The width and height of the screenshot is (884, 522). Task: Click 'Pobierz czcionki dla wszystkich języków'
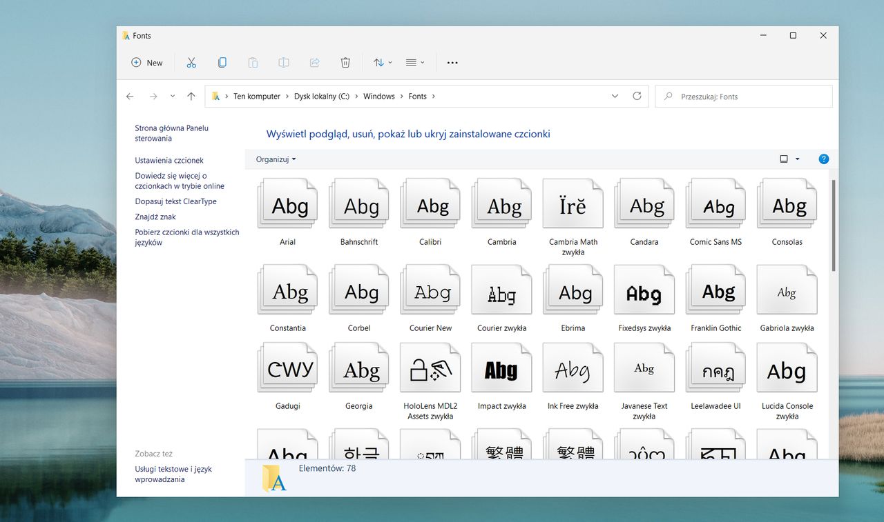187,237
